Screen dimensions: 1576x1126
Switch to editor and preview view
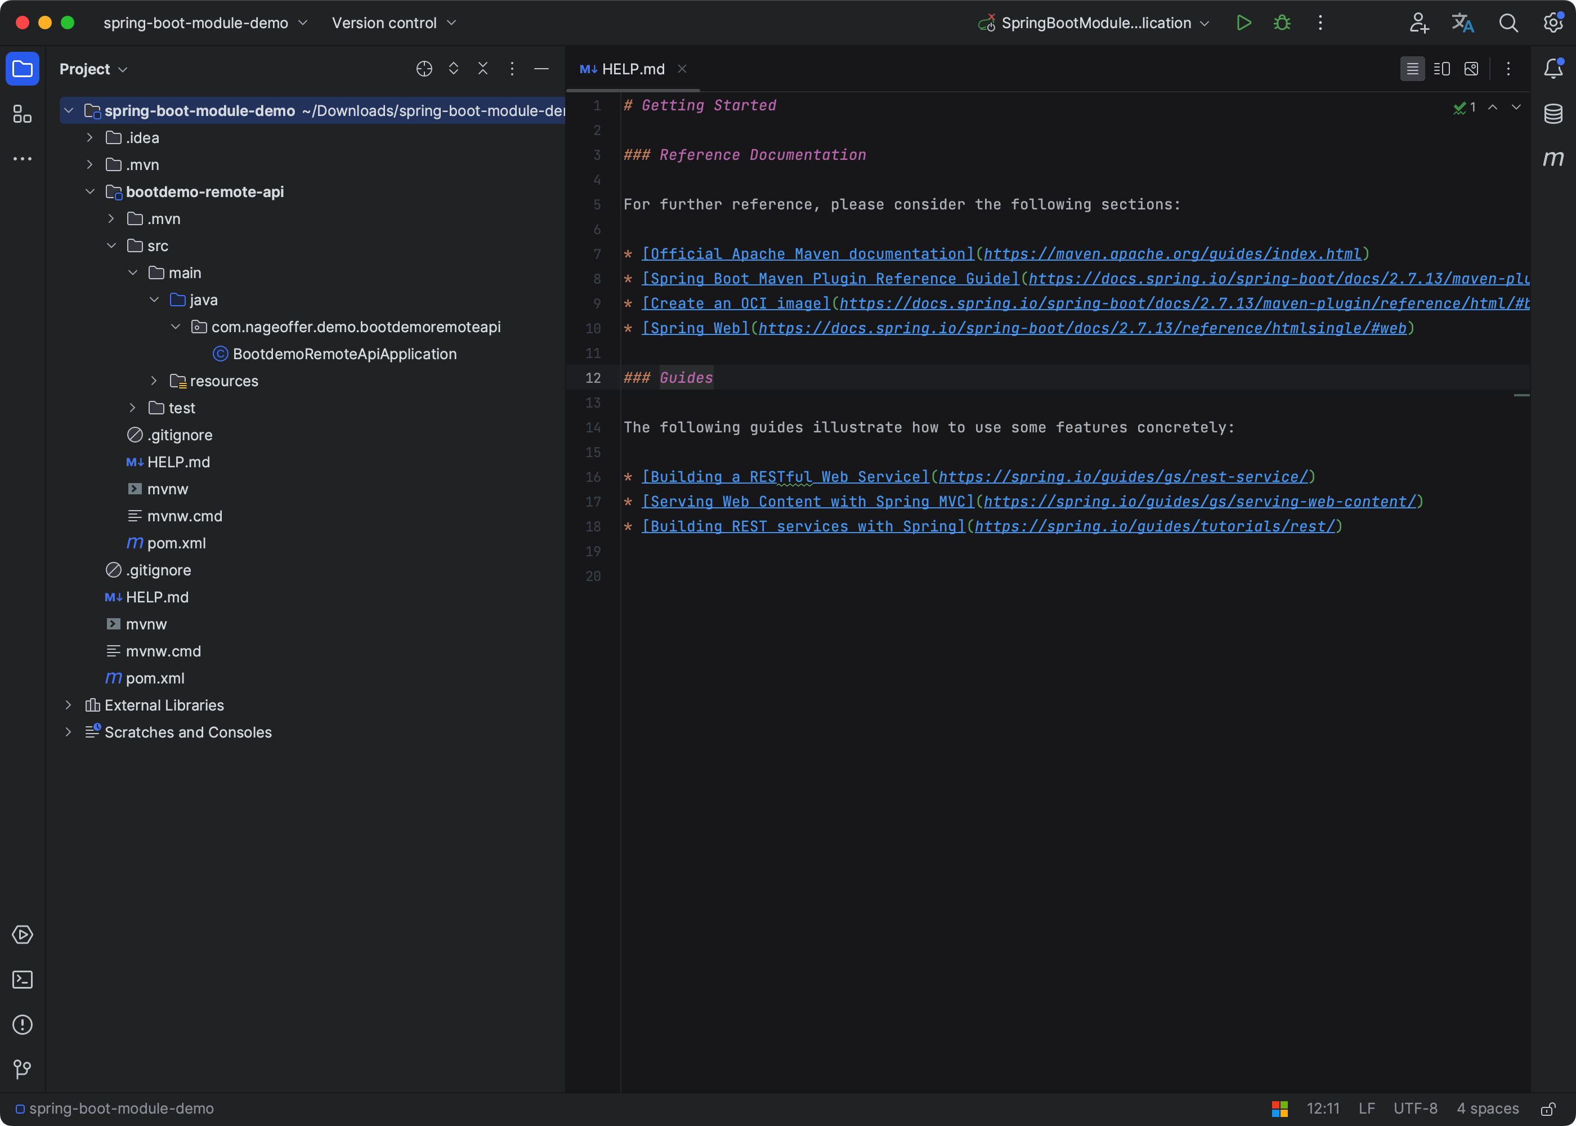click(1441, 69)
